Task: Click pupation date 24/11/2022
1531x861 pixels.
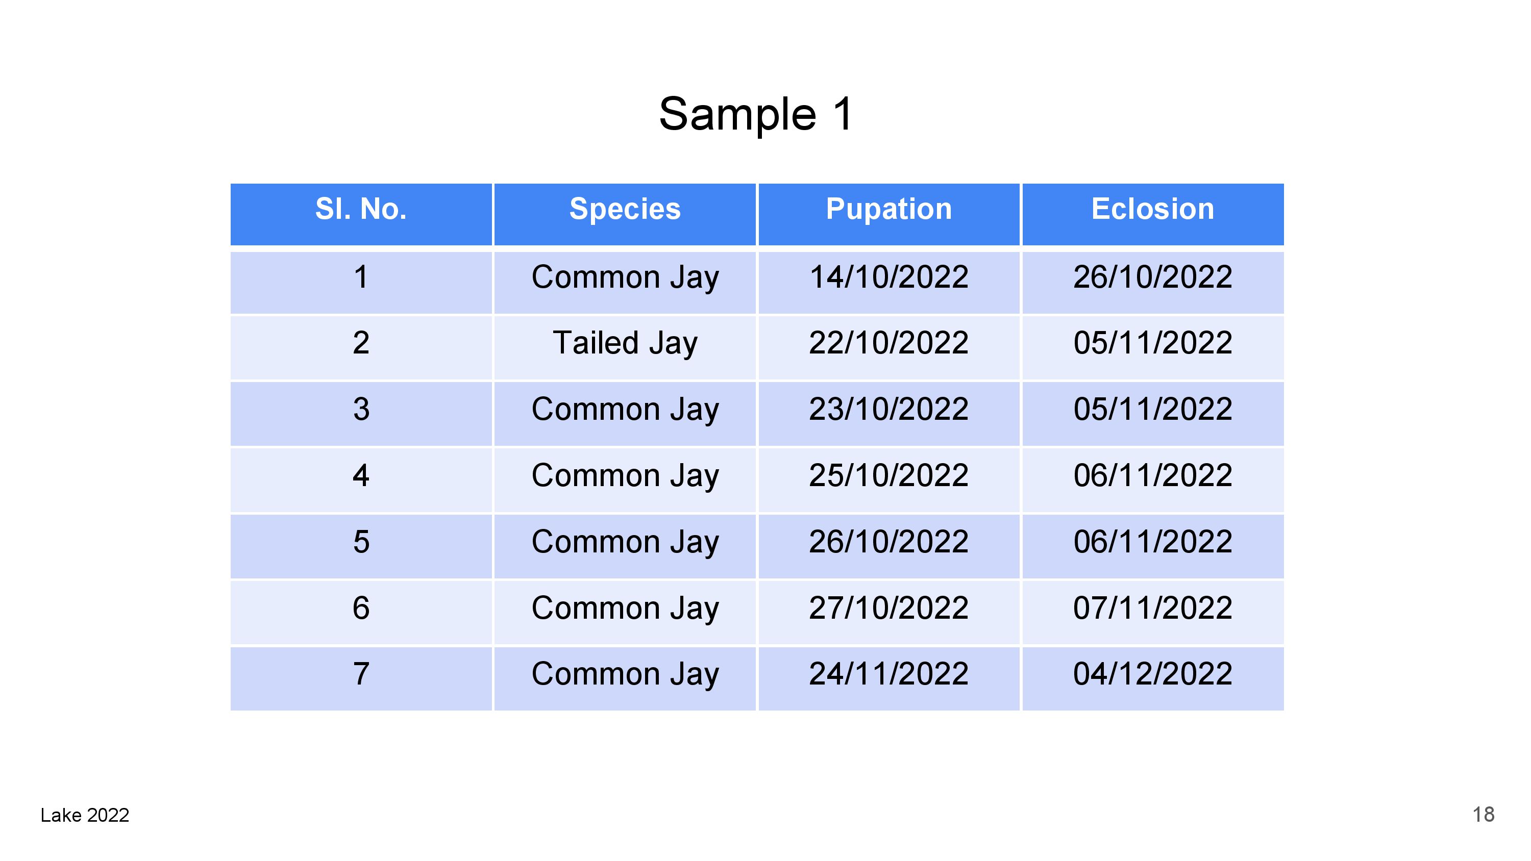Action: 888,674
